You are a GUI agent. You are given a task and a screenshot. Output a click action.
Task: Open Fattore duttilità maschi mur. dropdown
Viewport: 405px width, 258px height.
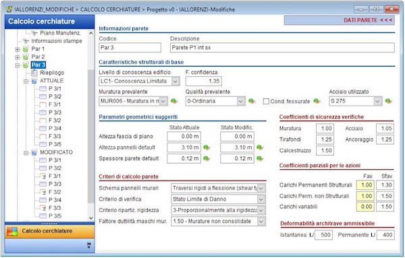pyautogui.click(x=261, y=222)
